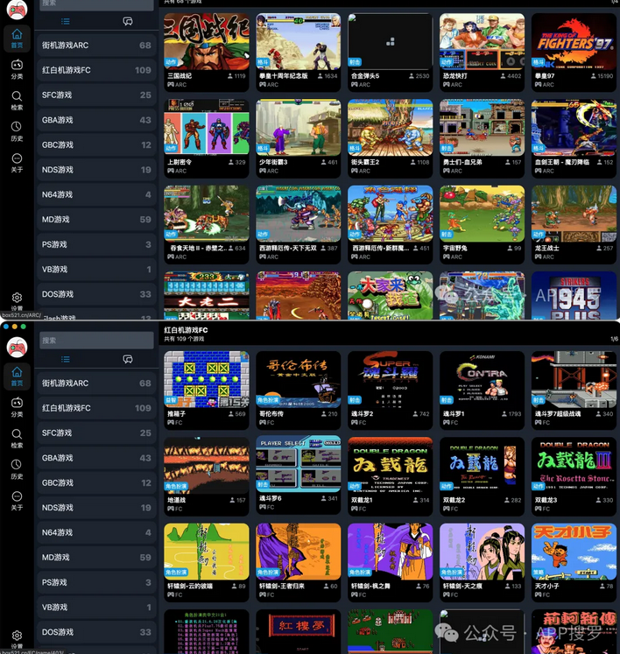Open the 宇宙野兔 game card
620x654 pixels.
pyautogui.click(x=482, y=224)
